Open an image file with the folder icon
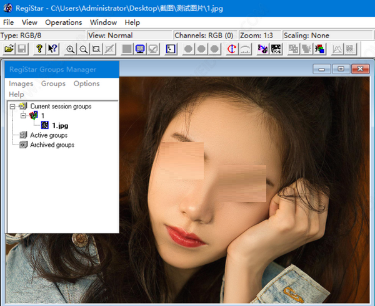This screenshot has height=306, width=375. click(x=9, y=49)
